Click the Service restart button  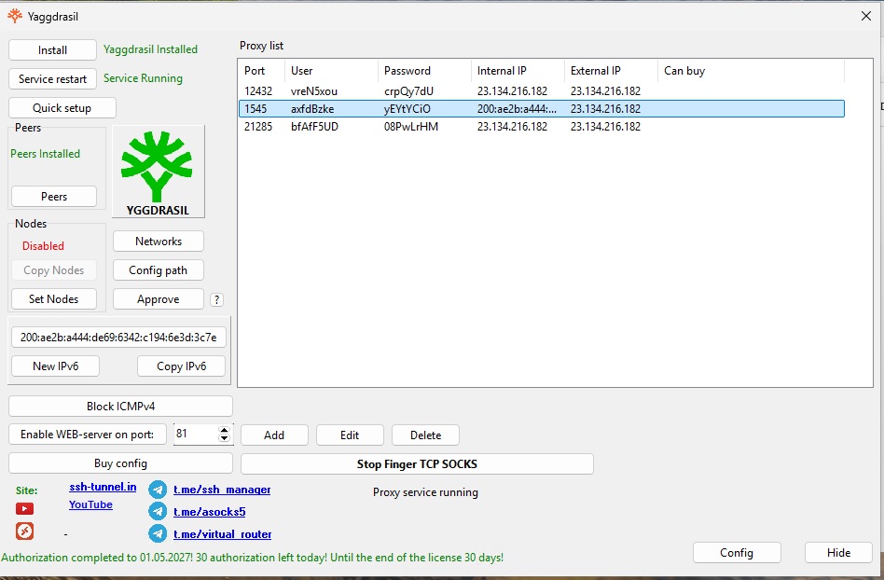(53, 79)
